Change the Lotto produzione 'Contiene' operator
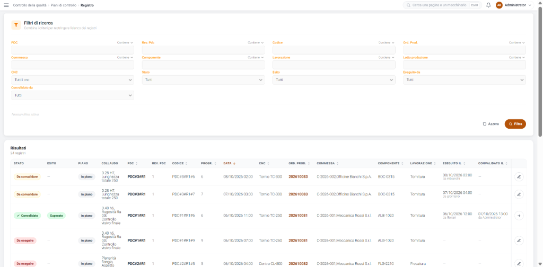This screenshot has height=267, width=543. (x=518, y=57)
